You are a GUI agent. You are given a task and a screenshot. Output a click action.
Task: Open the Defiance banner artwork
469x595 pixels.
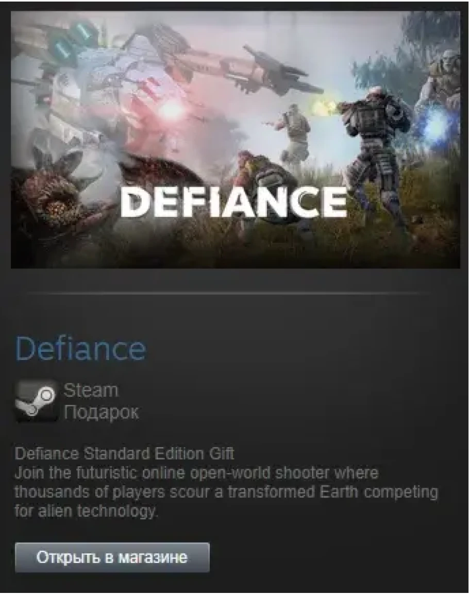(x=236, y=140)
